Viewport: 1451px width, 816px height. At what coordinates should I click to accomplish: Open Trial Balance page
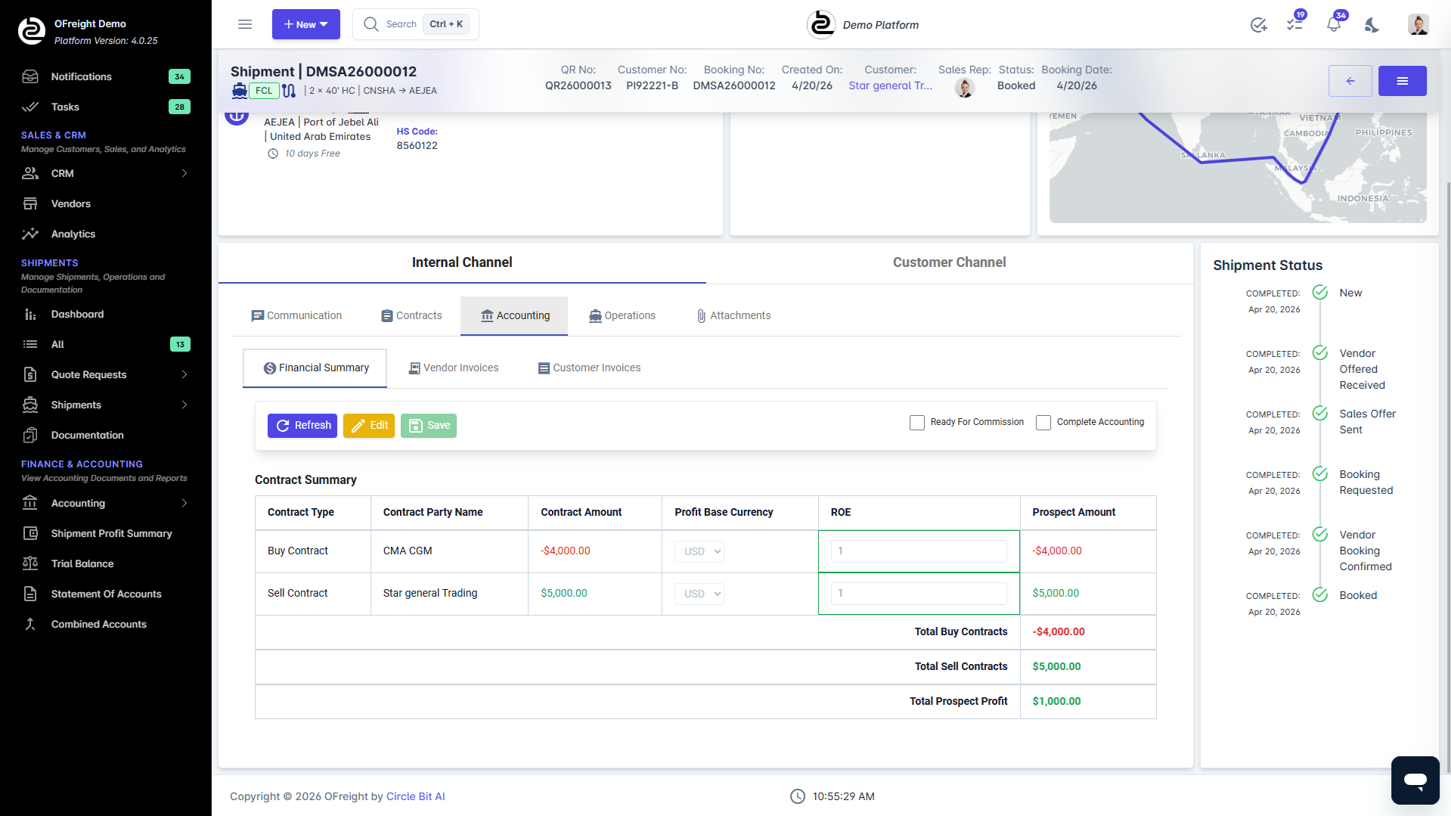click(106, 563)
